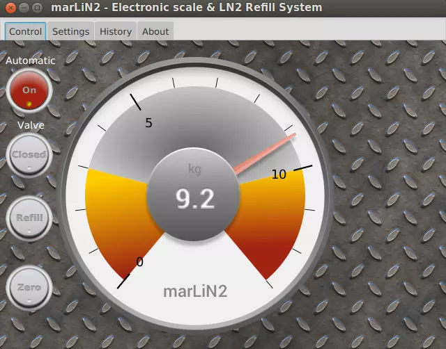
Task: Click the 5 mark on the gauge
Action: pos(148,123)
